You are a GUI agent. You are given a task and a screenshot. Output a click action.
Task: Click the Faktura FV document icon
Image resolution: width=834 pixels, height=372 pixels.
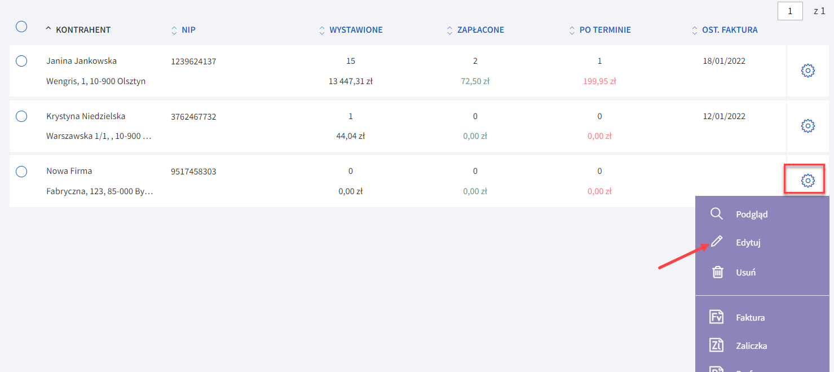pyautogui.click(x=716, y=317)
